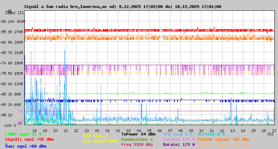Click the purple '6M' rate marker label
This screenshot has height=149, width=278.
(19, 123)
